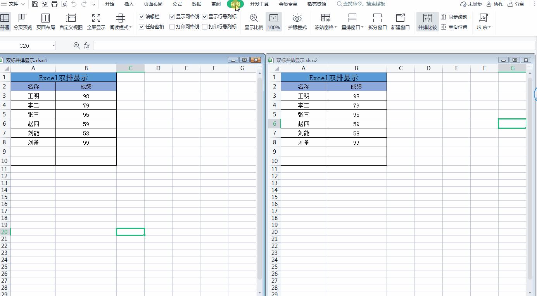Select the 分页预览 view icon
This screenshot has height=296, width=537.
23,22
